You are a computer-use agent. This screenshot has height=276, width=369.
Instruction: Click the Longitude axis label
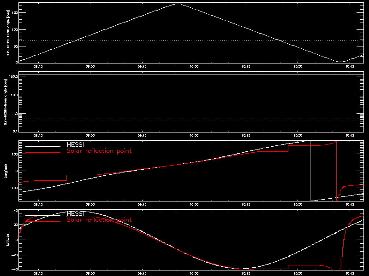(x=6, y=171)
